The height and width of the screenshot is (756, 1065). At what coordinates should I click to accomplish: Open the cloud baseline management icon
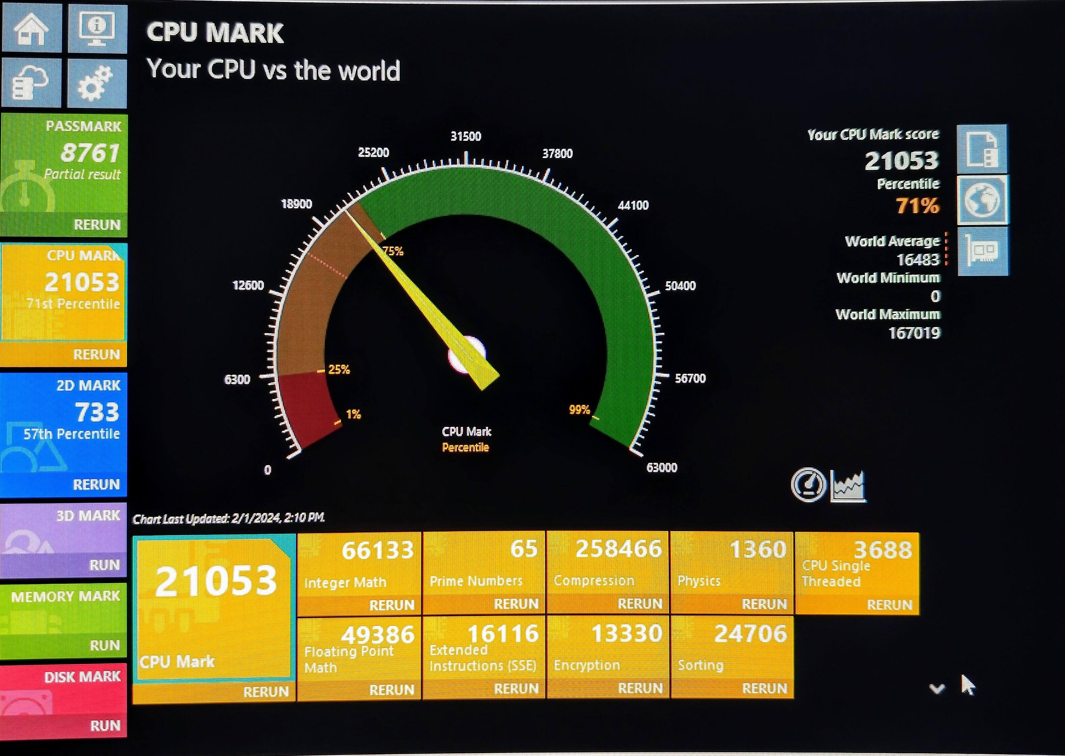pos(31,83)
